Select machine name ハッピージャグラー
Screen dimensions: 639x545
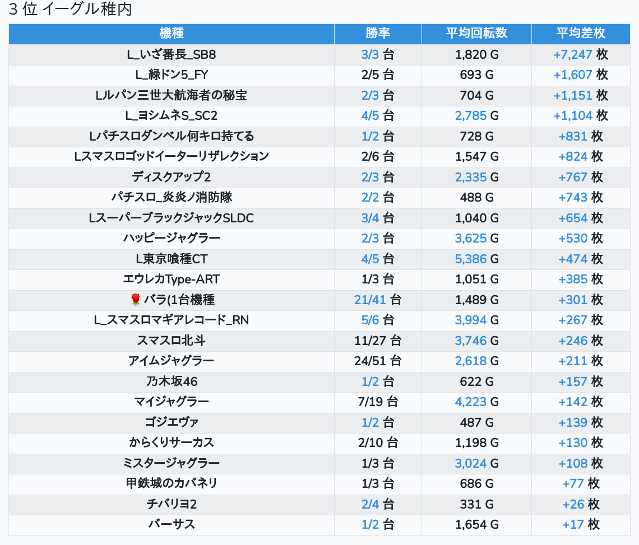coord(172,238)
